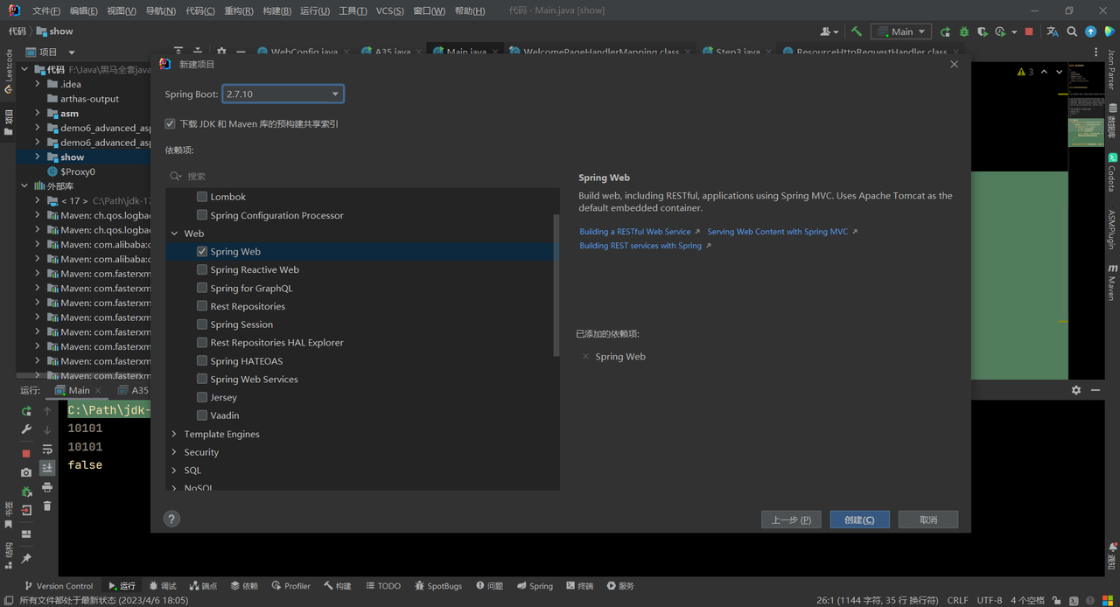The width and height of the screenshot is (1120, 607).
Task: Open the 帮助(H) menu
Action: point(469,10)
